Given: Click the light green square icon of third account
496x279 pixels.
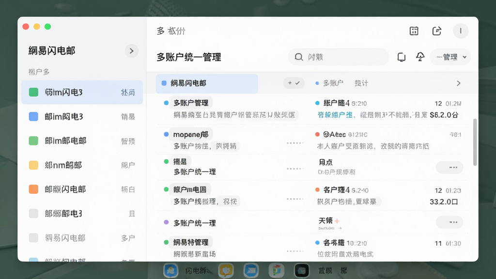Looking at the screenshot, I should [33, 140].
